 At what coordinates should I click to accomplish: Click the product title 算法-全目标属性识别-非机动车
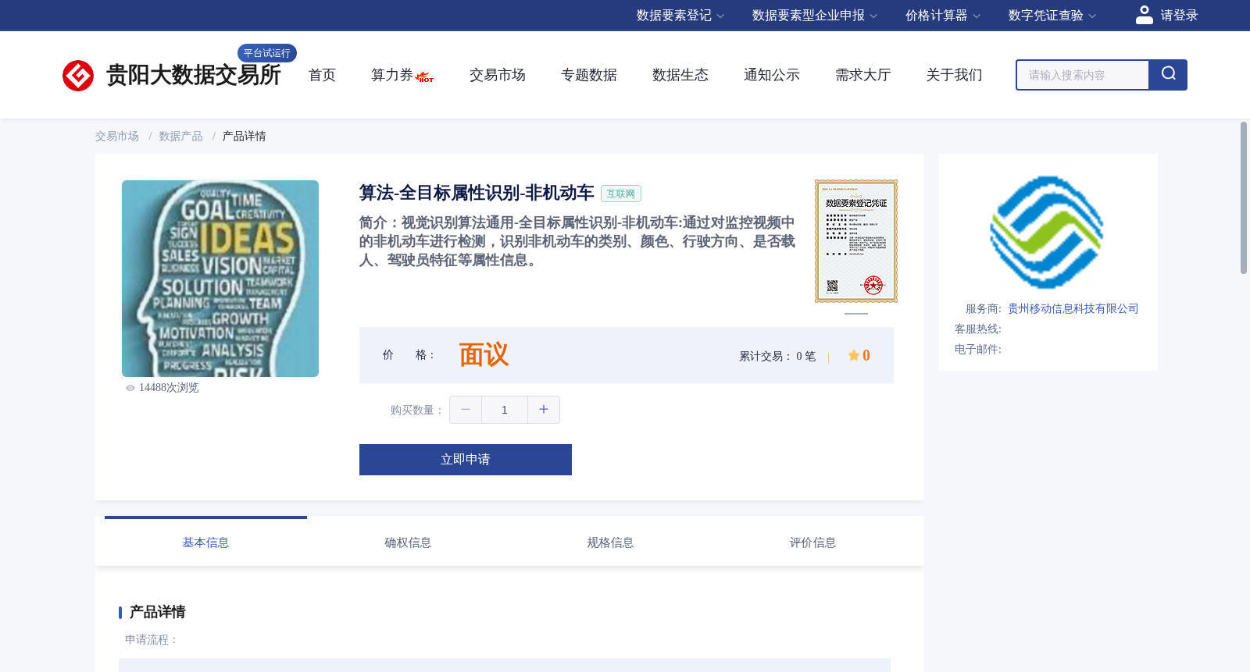coord(477,193)
